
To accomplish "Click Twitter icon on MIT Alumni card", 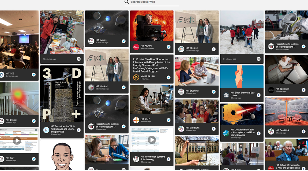I will (x=168, y=47).
